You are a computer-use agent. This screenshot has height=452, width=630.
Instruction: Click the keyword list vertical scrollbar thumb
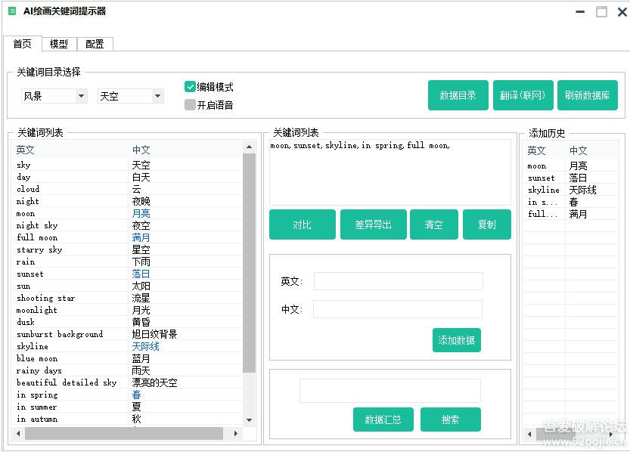[x=249, y=263]
